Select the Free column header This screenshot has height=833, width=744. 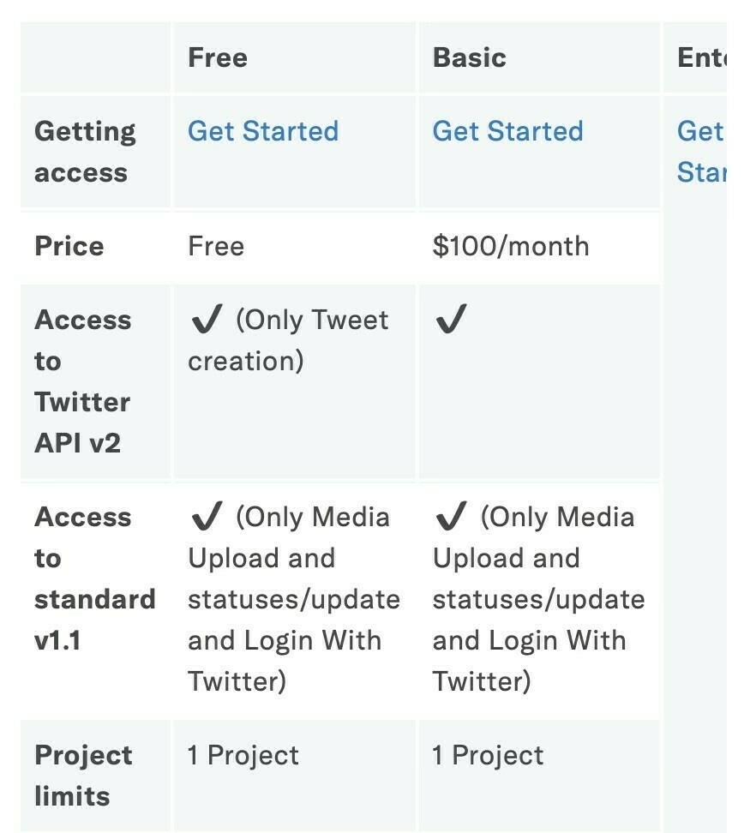(x=218, y=57)
